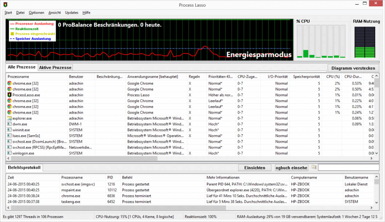Click the winlogon.exe process icon
The image size is (385, 222).
click(9, 153)
